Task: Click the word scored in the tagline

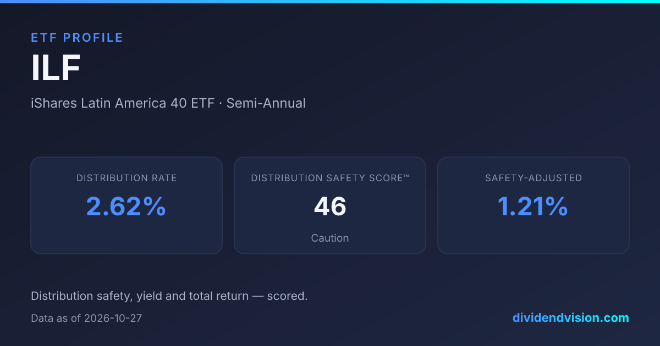Action: (x=287, y=296)
